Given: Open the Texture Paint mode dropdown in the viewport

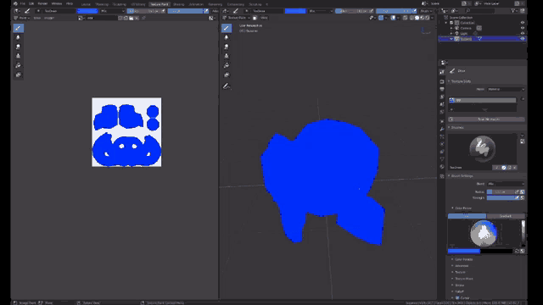Looking at the screenshot, I should 237,18.
